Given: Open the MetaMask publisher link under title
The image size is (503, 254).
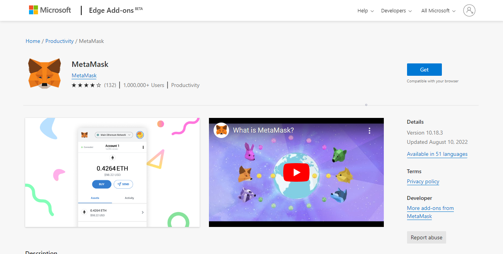Looking at the screenshot, I should pos(84,75).
